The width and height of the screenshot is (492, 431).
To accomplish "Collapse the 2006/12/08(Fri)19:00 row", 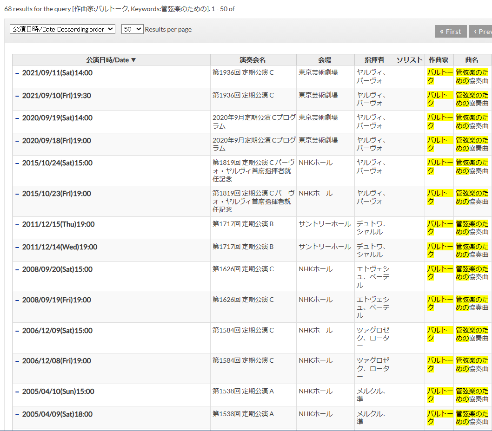I will pos(17,361).
